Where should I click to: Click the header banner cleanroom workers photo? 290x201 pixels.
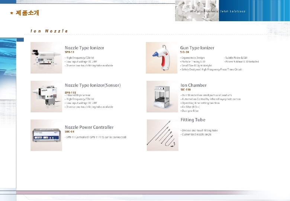point(197,10)
